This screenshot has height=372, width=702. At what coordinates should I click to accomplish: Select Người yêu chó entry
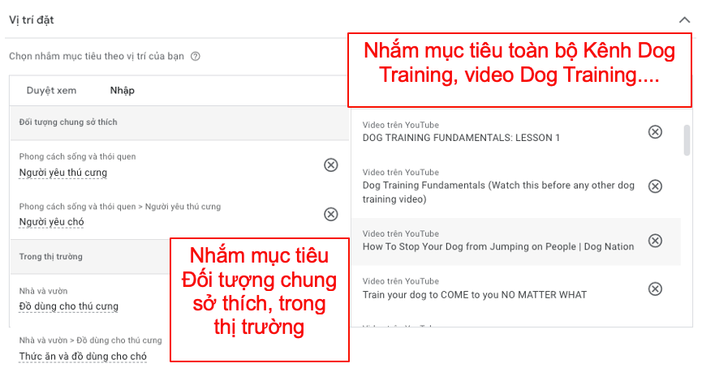(x=51, y=222)
